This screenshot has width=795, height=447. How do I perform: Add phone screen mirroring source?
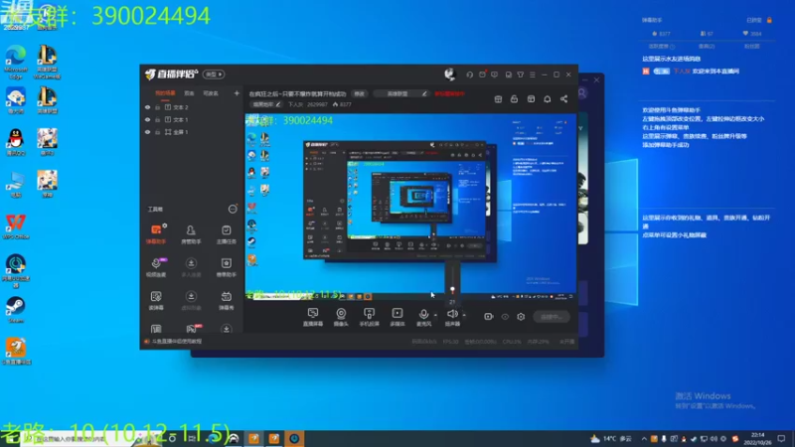(x=369, y=317)
